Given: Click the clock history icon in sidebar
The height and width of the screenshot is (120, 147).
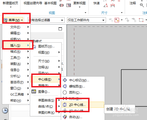Looking at the screenshot, I should coord(5,111).
